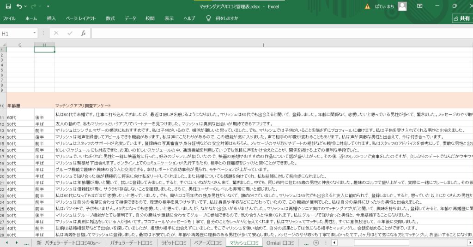Screen dimensions: 473x247
Task: Switch to ラビット口コミ sheet tab
Action: coord(174,243)
